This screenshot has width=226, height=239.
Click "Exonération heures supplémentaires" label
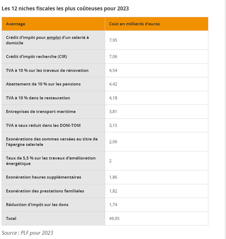click(43, 177)
